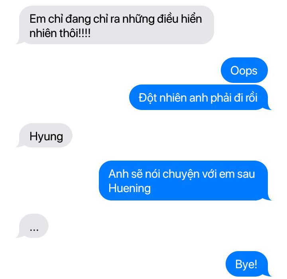
Task: Select the gray message starting "Em chỉ đang"
Action: 115,25
